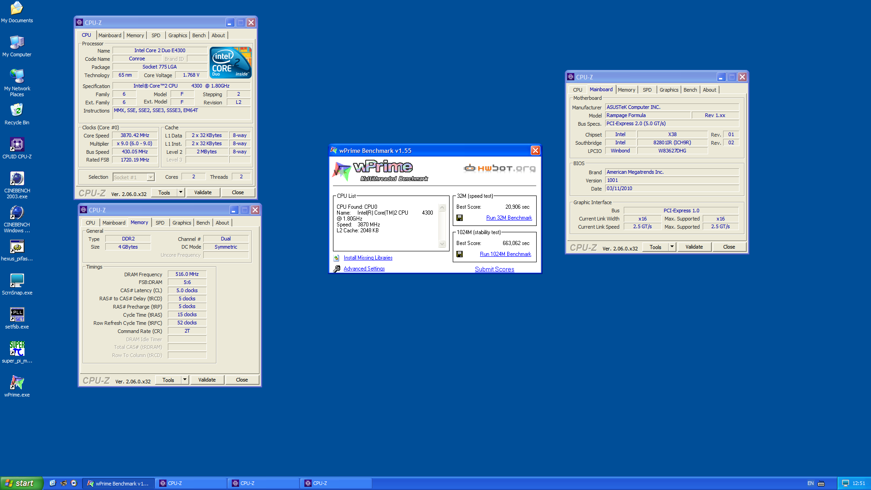Image resolution: width=871 pixels, height=490 pixels.
Task: Launch ScrnSnap.exe desktop icon
Action: click(x=17, y=284)
